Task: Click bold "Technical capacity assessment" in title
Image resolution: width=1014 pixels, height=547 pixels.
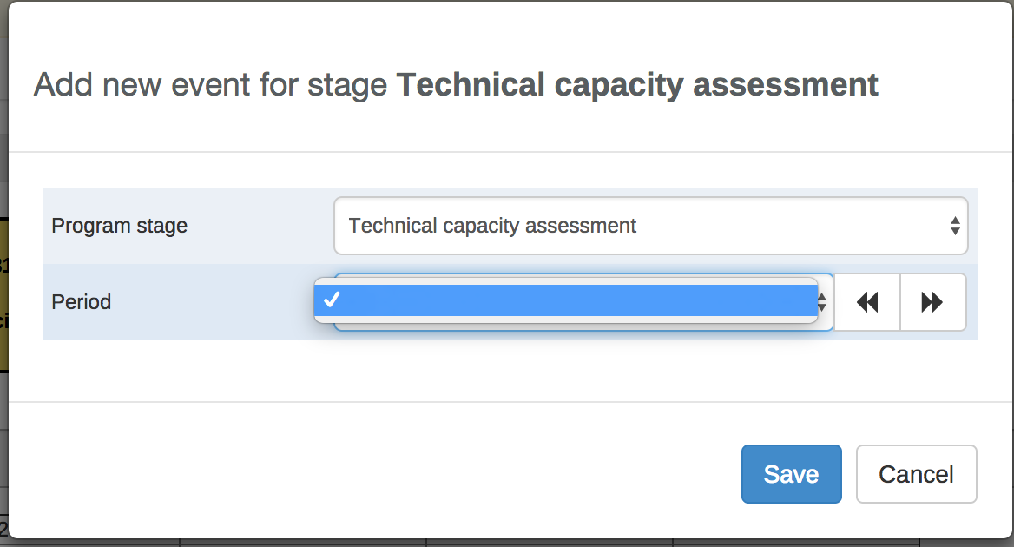Action: 637,85
